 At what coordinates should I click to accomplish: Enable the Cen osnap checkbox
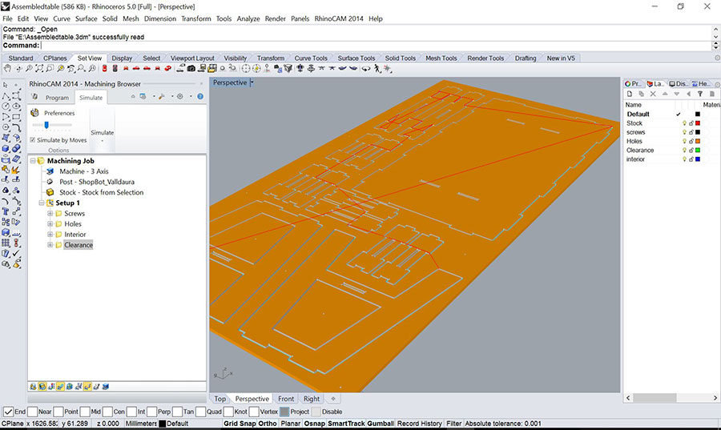[107, 412]
